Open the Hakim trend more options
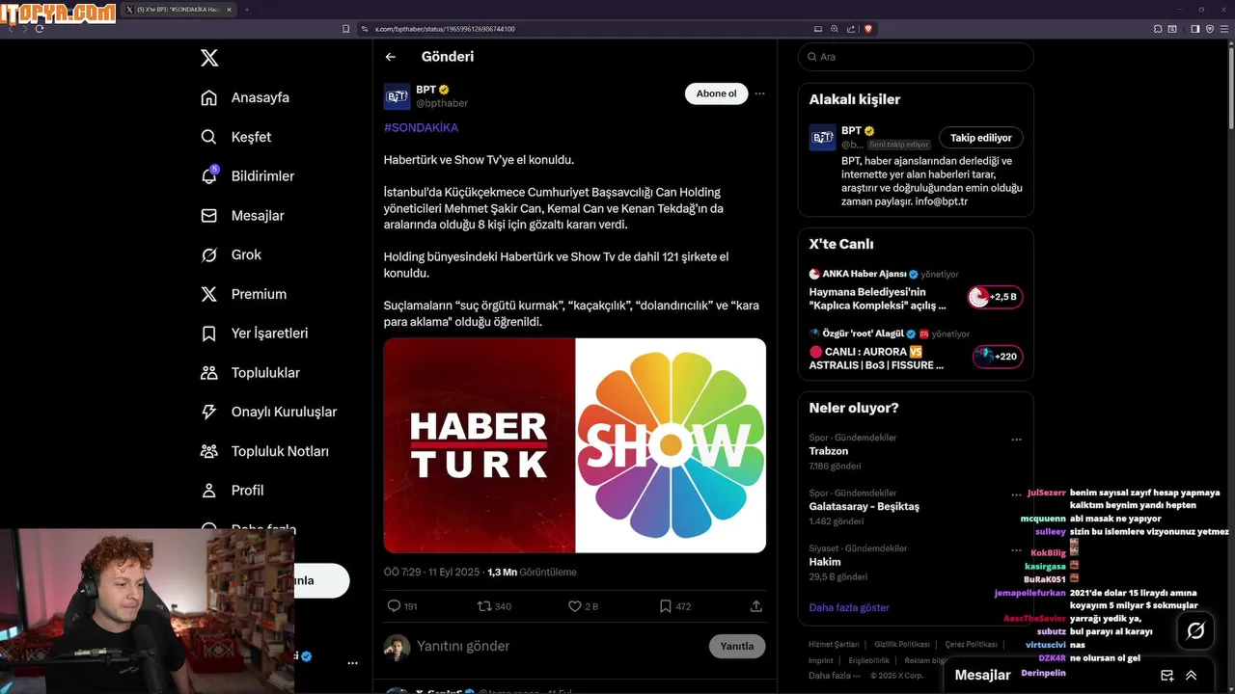The height and width of the screenshot is (694, 1235). pos(1016,549)
